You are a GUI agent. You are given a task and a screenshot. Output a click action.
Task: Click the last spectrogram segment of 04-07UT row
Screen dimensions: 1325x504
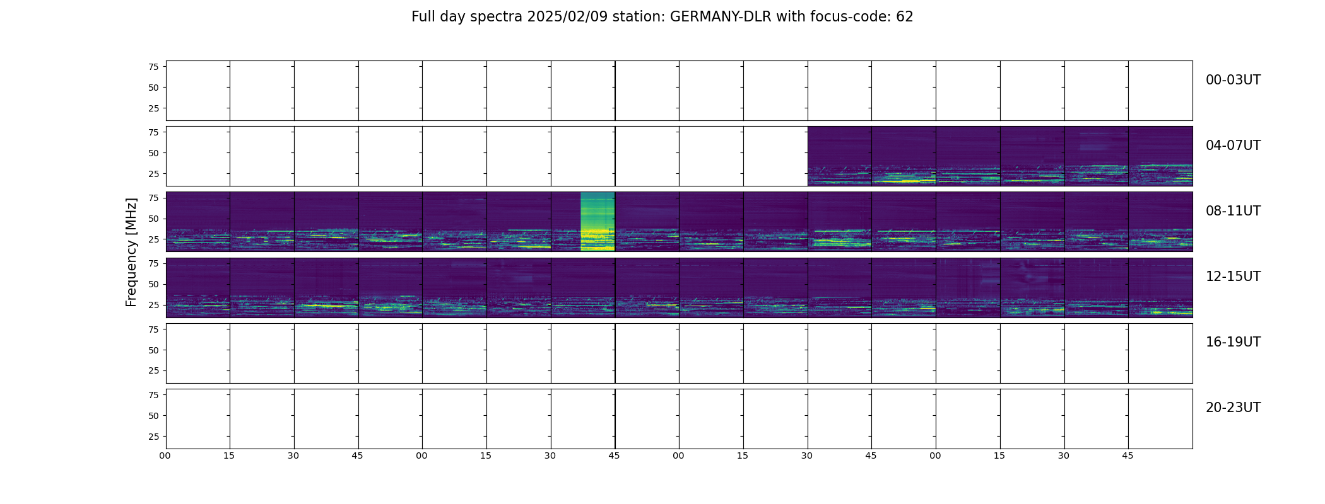coord(1160,156)
